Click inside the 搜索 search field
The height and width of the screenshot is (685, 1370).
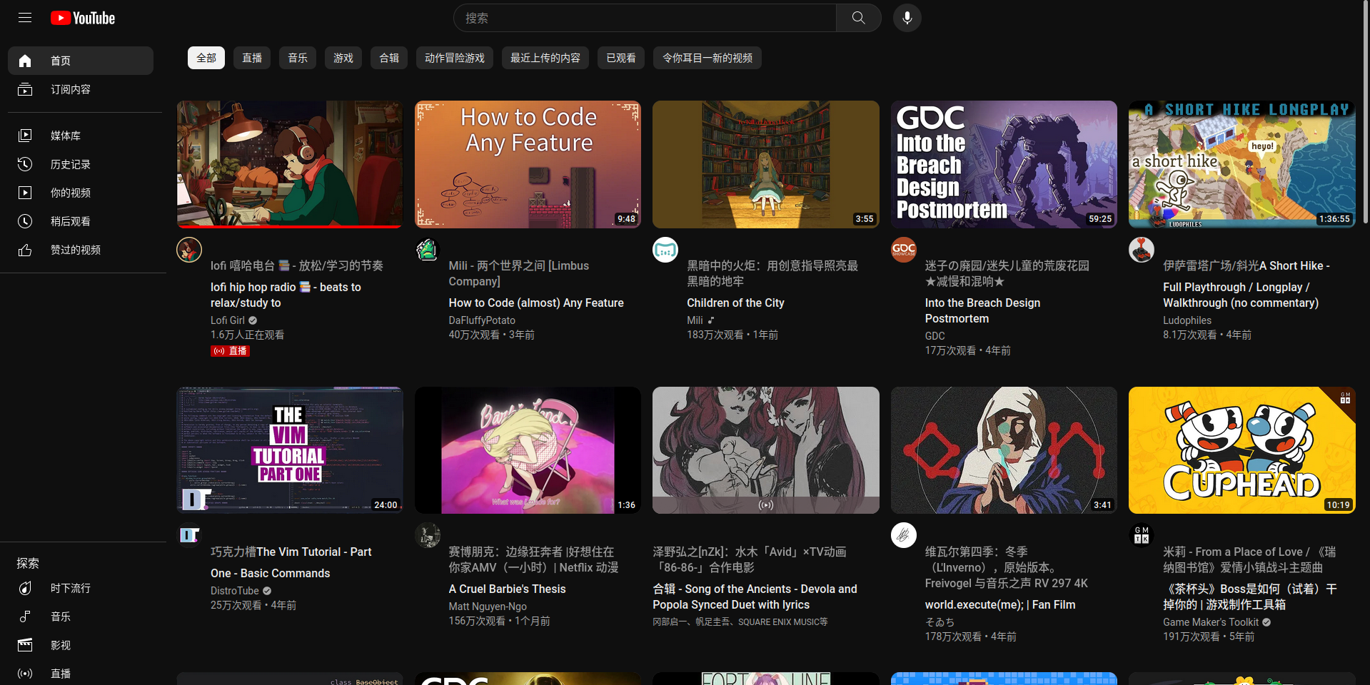click(643, 18)
